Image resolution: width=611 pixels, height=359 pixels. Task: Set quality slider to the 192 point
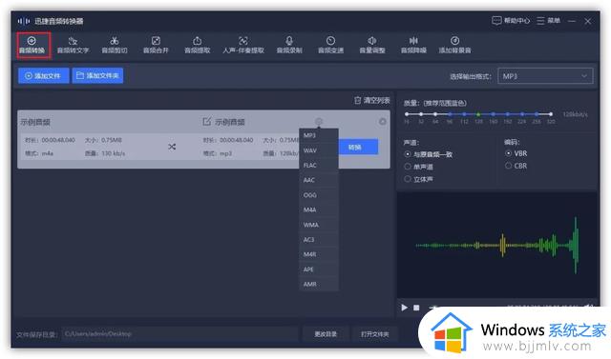point(507,114)
